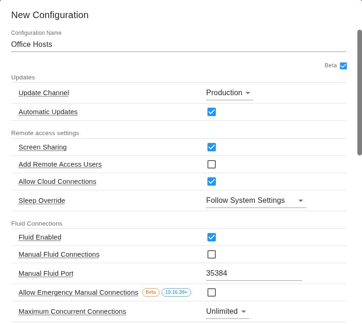Viewport: 362px width, 324px height.
Task: Click the Automatic Updates label
Action: 48,112
